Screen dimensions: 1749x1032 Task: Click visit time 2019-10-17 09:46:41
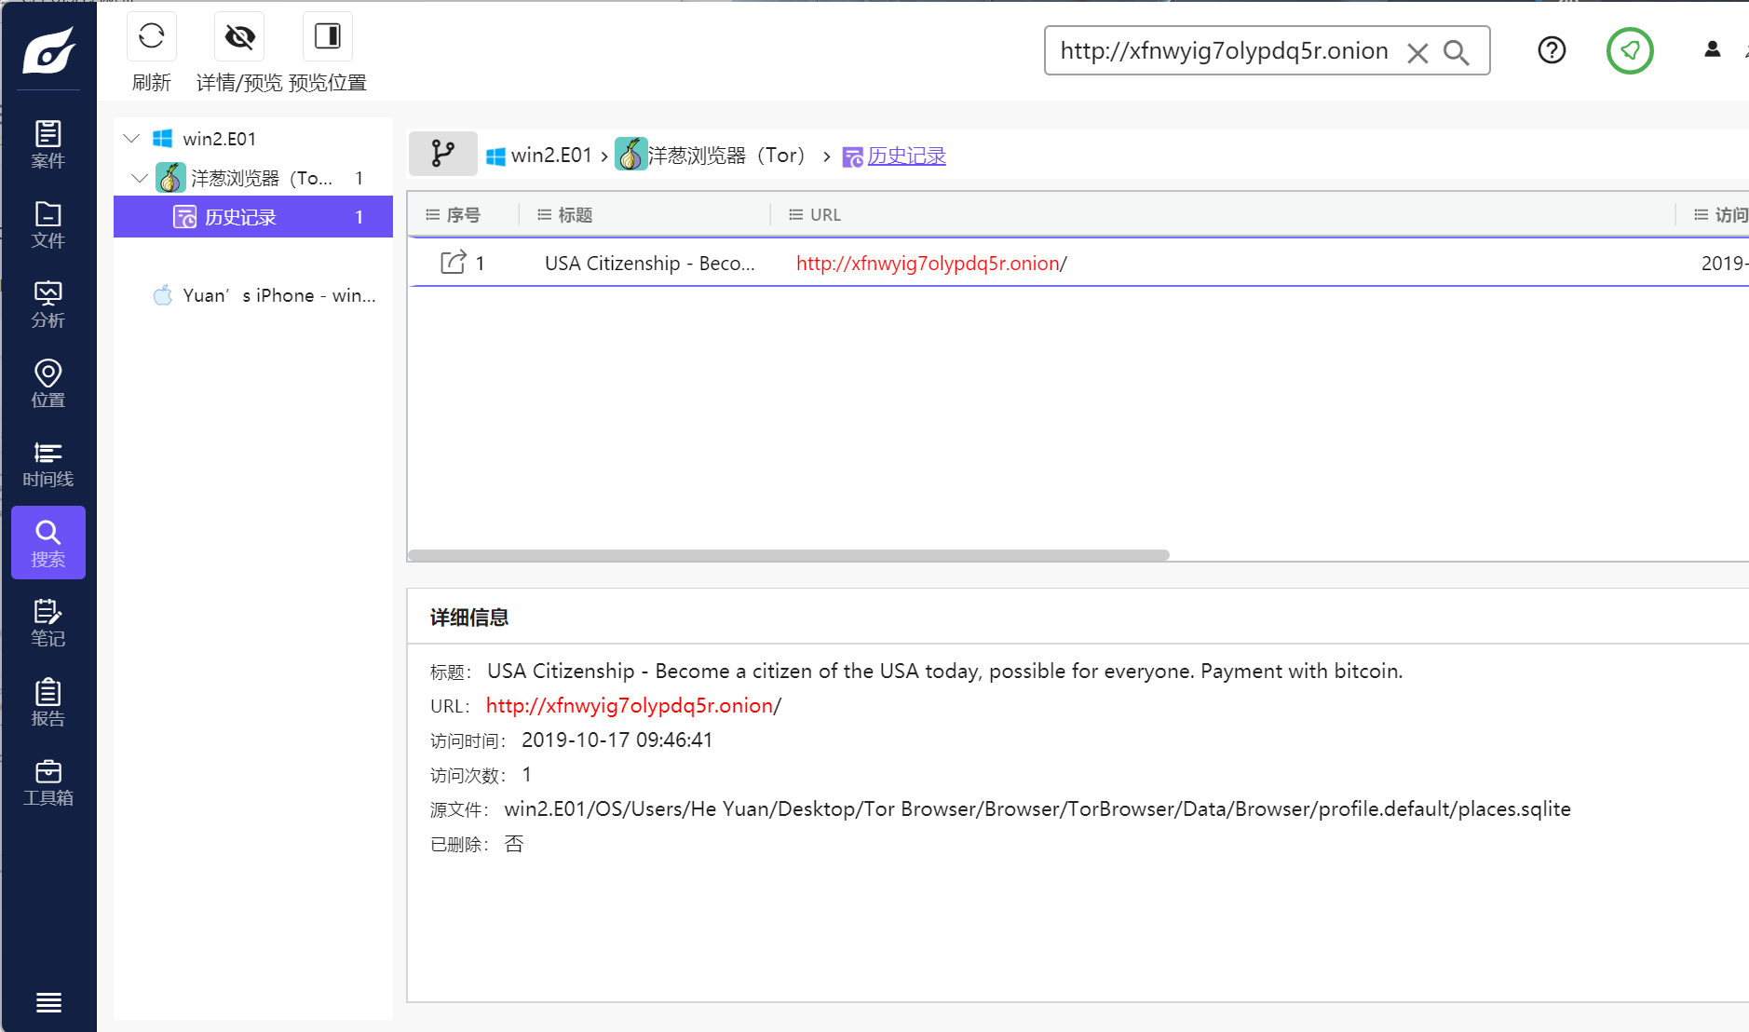(617, 740)
